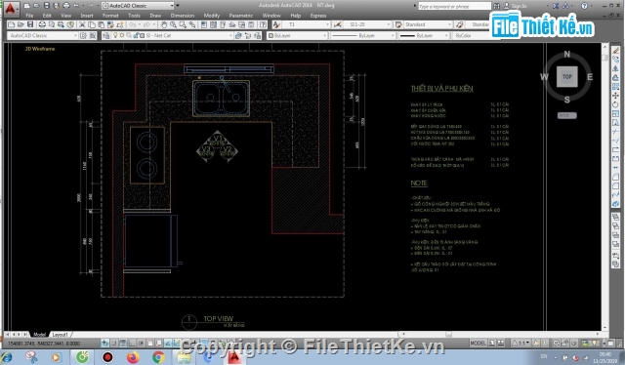The width and height of the screenshot is (625, 365).
Task: Click the Pan hand tool icon
Action: pos(164,24)
